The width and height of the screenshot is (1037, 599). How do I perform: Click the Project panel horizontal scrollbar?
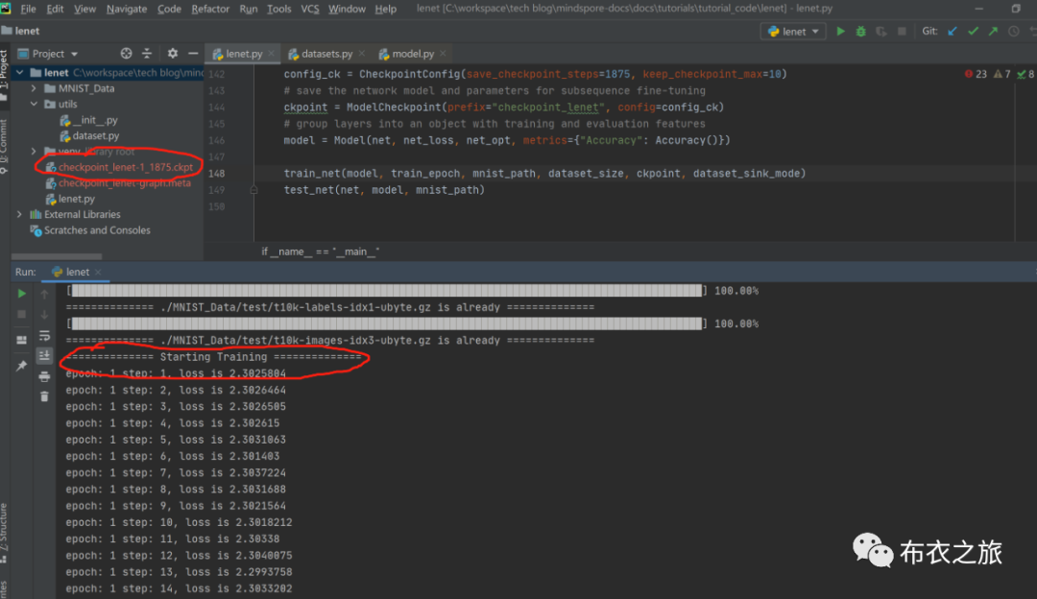pyautogui.click(x=57, y=256)
